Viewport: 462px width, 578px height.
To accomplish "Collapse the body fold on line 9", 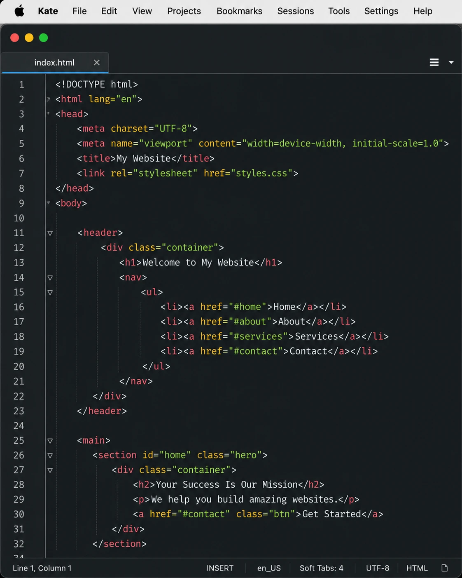I will point(49,203).
